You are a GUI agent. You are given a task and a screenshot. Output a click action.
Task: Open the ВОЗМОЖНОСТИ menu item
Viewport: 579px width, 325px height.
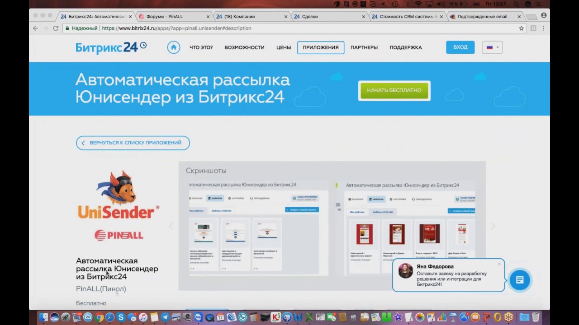244,47
